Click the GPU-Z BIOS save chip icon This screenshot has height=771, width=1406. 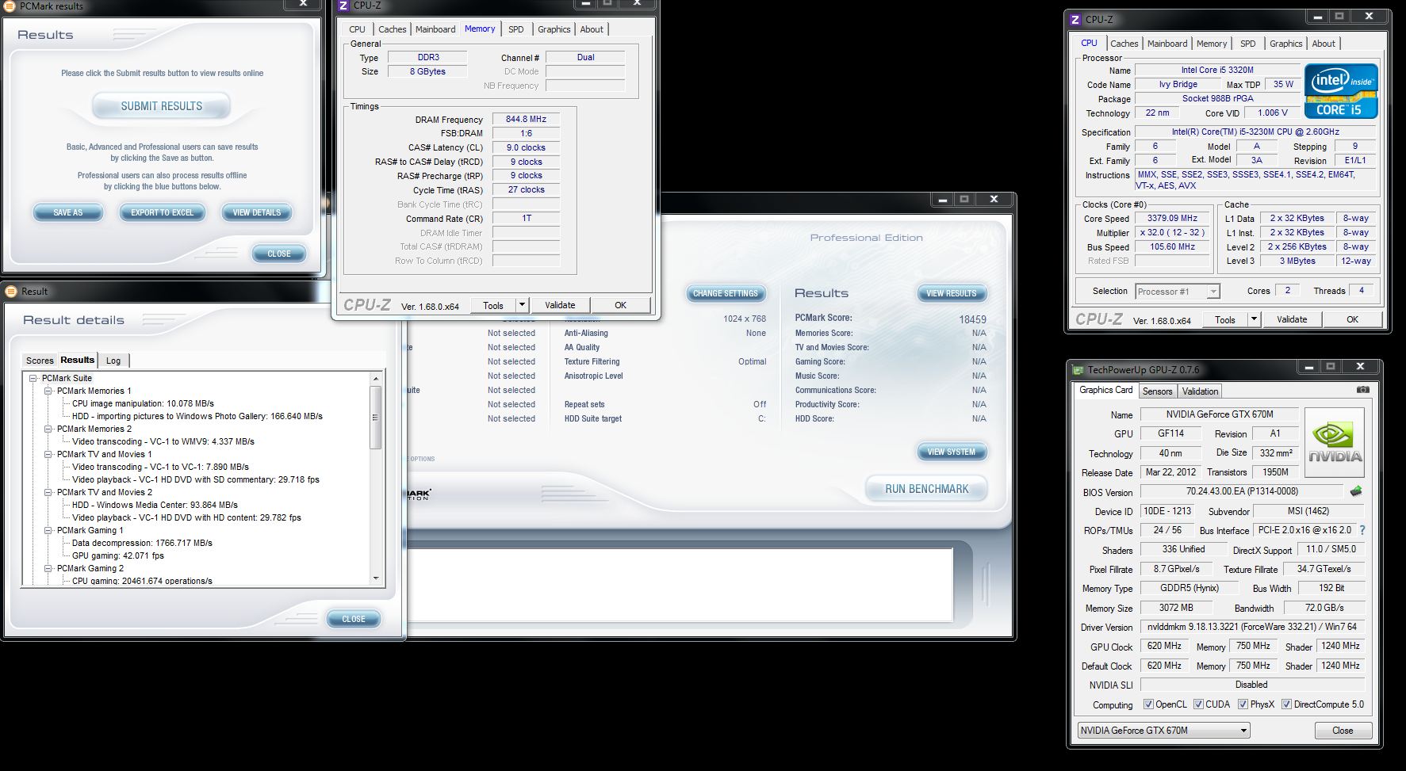(x=1356, y=491)
